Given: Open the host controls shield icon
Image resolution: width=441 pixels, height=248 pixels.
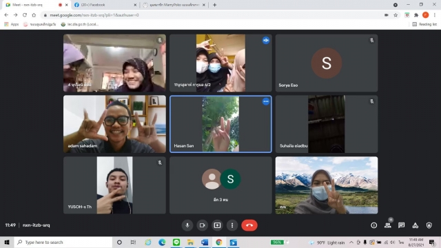Looking at the screenshot, I should (x=429, y=225).
